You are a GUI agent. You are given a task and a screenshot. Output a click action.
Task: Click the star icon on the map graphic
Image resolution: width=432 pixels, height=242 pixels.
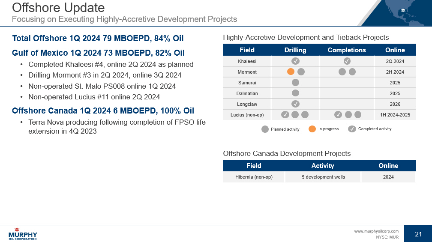click(403, 10)
